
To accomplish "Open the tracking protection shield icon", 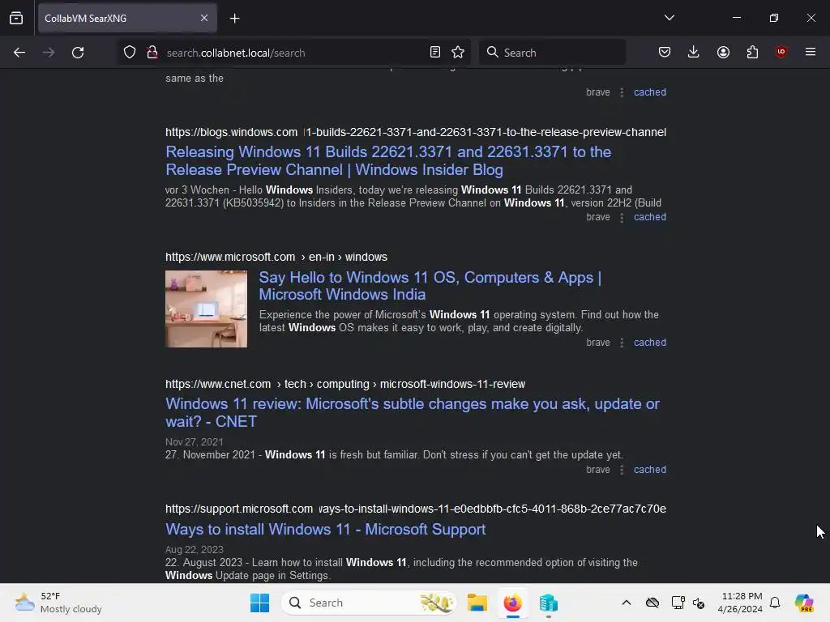I will click(x=130, y=53).
